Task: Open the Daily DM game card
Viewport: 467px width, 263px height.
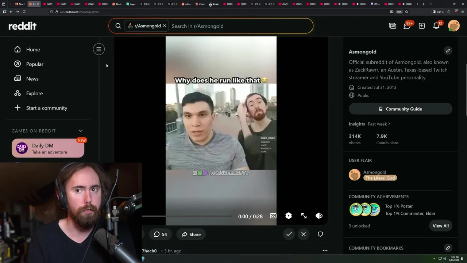Action: click(48, 148)
